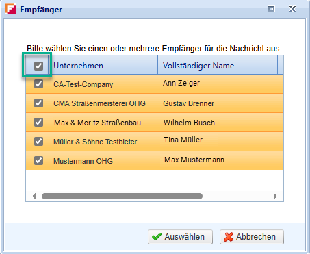310x254 pixels.
Task: Click the Auswählen button
Action: [180, 237]
